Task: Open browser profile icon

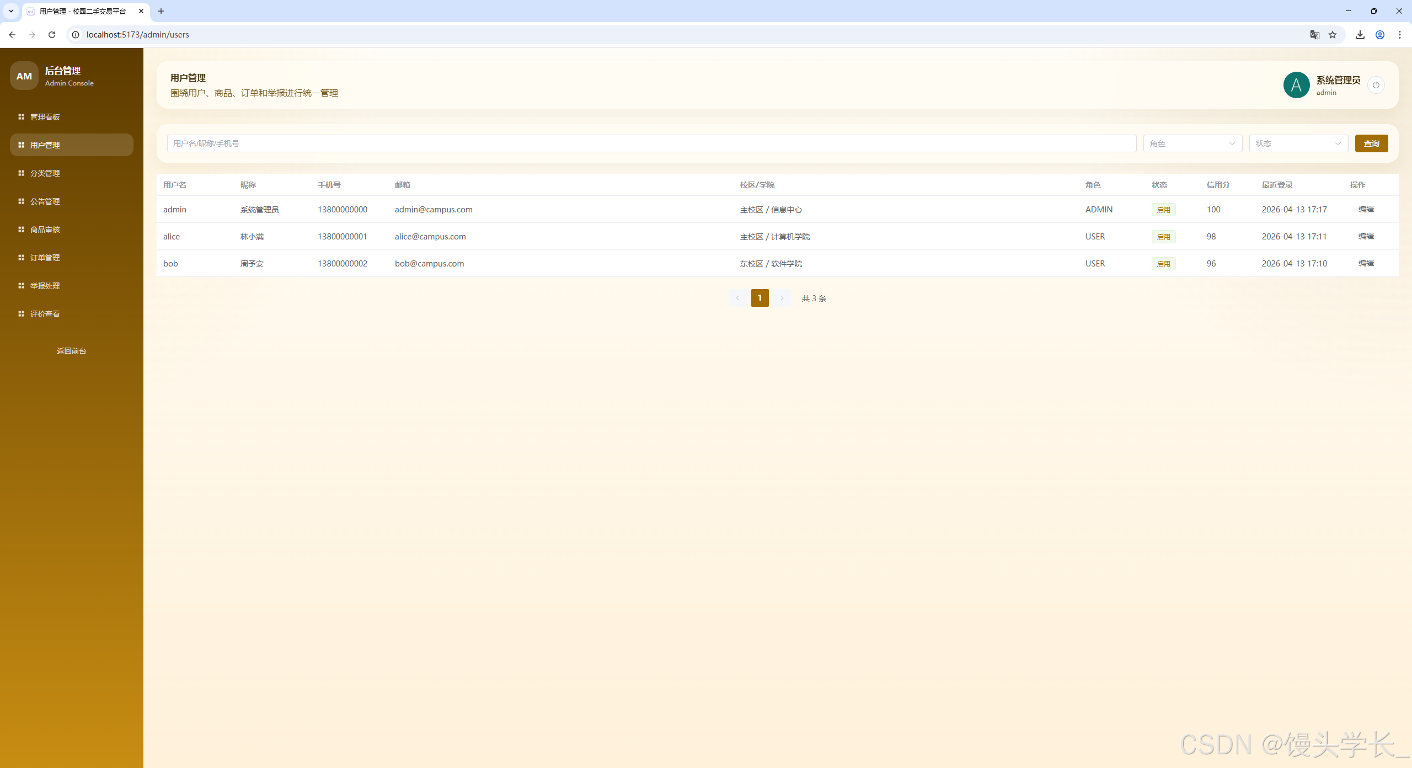Action: tap(1380, 35)
